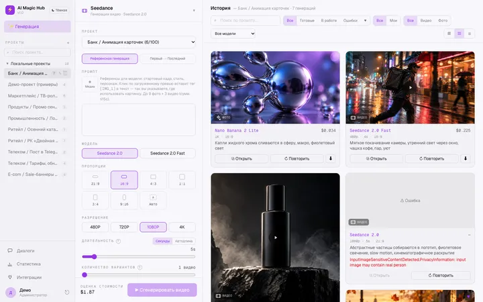Select the 16:9 aspect ratio
Image resolution: width=483 pixels, height=302 pixels.
click(124, 180)
